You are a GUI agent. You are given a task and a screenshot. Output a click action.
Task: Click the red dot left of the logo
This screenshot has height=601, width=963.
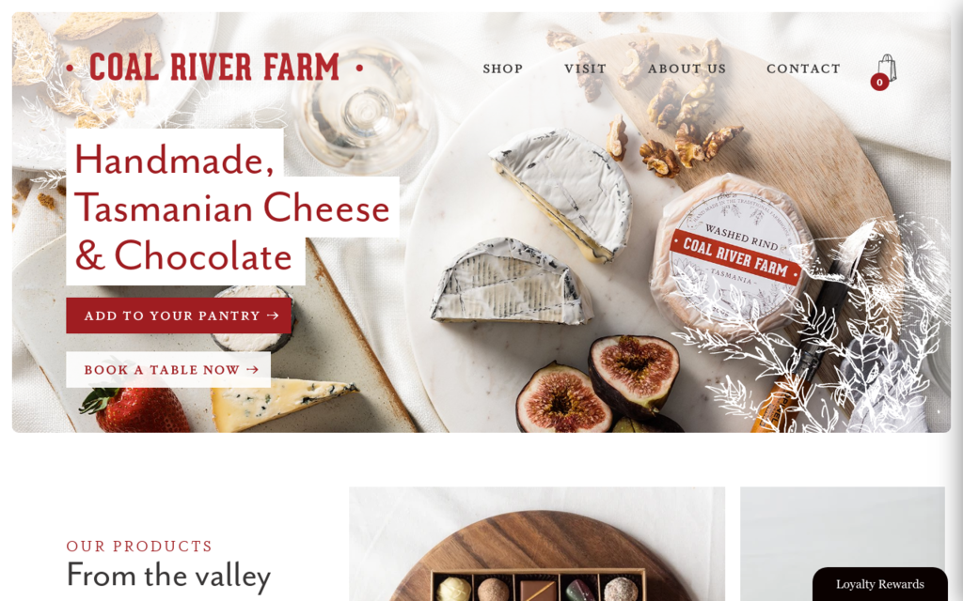[x=70, y=68]
